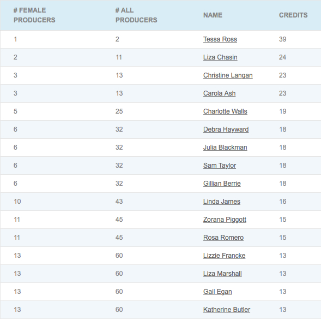This screenshot has width=321, height=319.
Task: Click the Credits column header
Action: pos(293,15)
